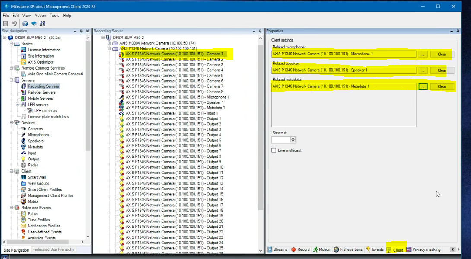Viewport: 471px width, 259px height.
Task: Open the Tools menu
Action: pos(54,15)
